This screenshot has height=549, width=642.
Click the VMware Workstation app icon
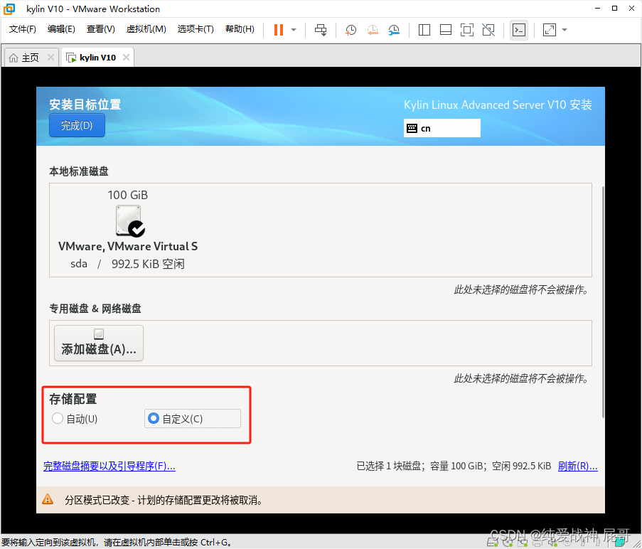point(9,9)
